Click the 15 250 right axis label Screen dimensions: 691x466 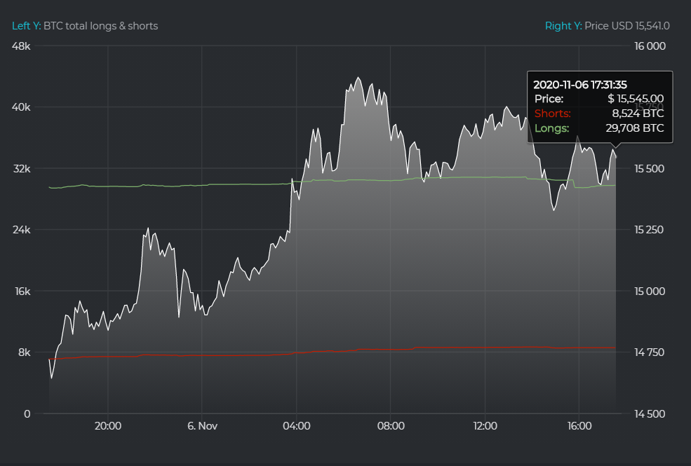(x=649, y=230)
